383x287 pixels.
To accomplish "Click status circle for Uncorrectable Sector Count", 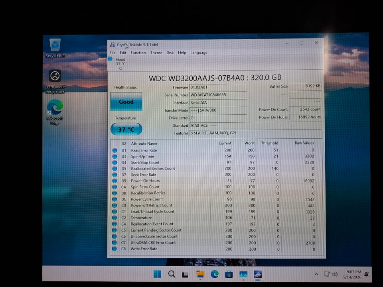I will click(x=115, y=236).
